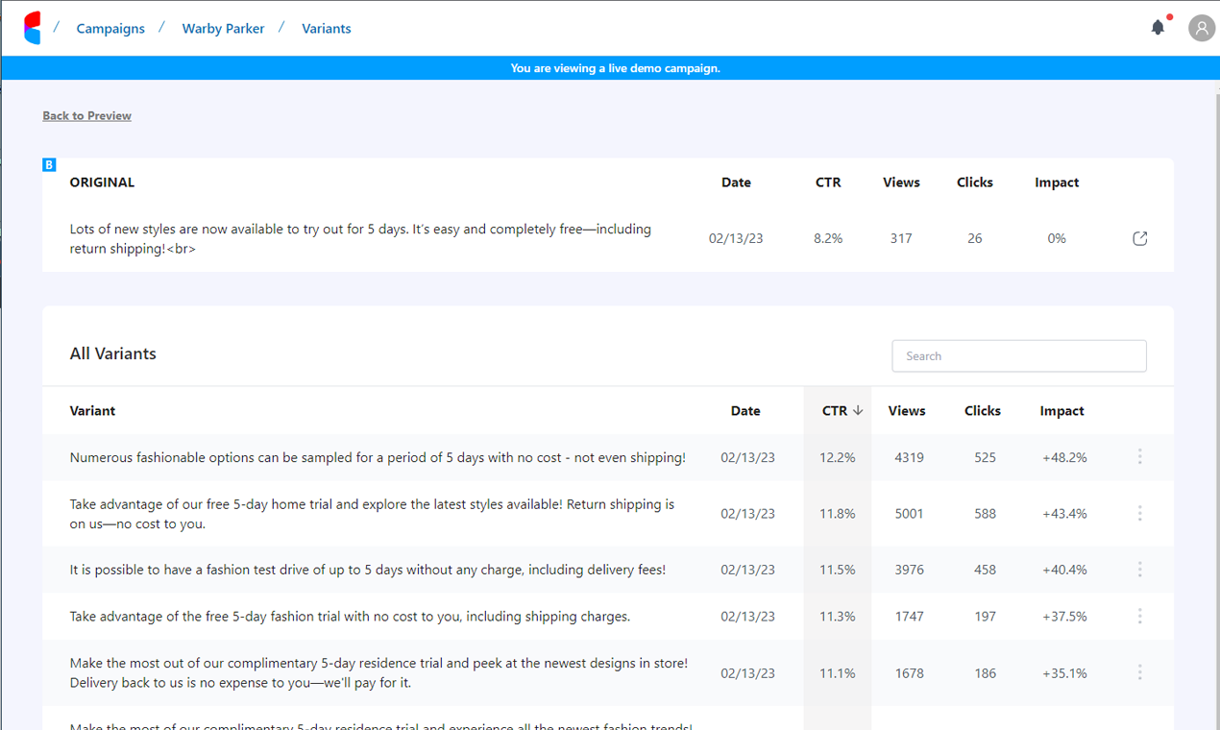Open options menu for the 12.2% CTR variant
1220x730 pixels.
pyautogui.click(x=1139, y=457)
